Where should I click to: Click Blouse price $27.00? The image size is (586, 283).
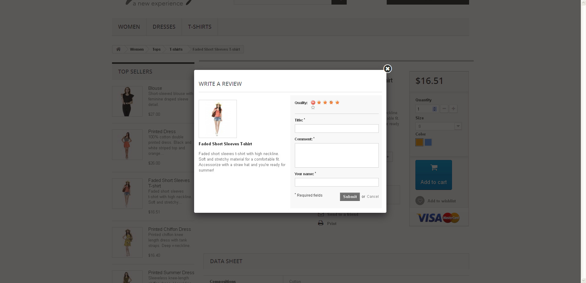154,114
